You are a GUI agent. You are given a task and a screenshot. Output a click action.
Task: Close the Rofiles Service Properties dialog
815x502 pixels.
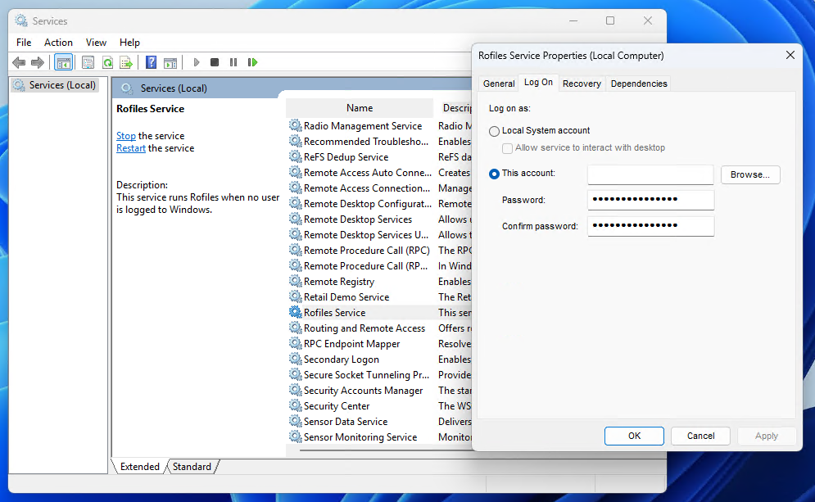(x=790, y=55)
